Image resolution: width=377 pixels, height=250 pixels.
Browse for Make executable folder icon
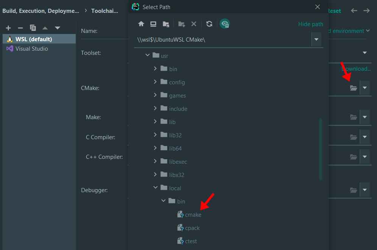354,117
